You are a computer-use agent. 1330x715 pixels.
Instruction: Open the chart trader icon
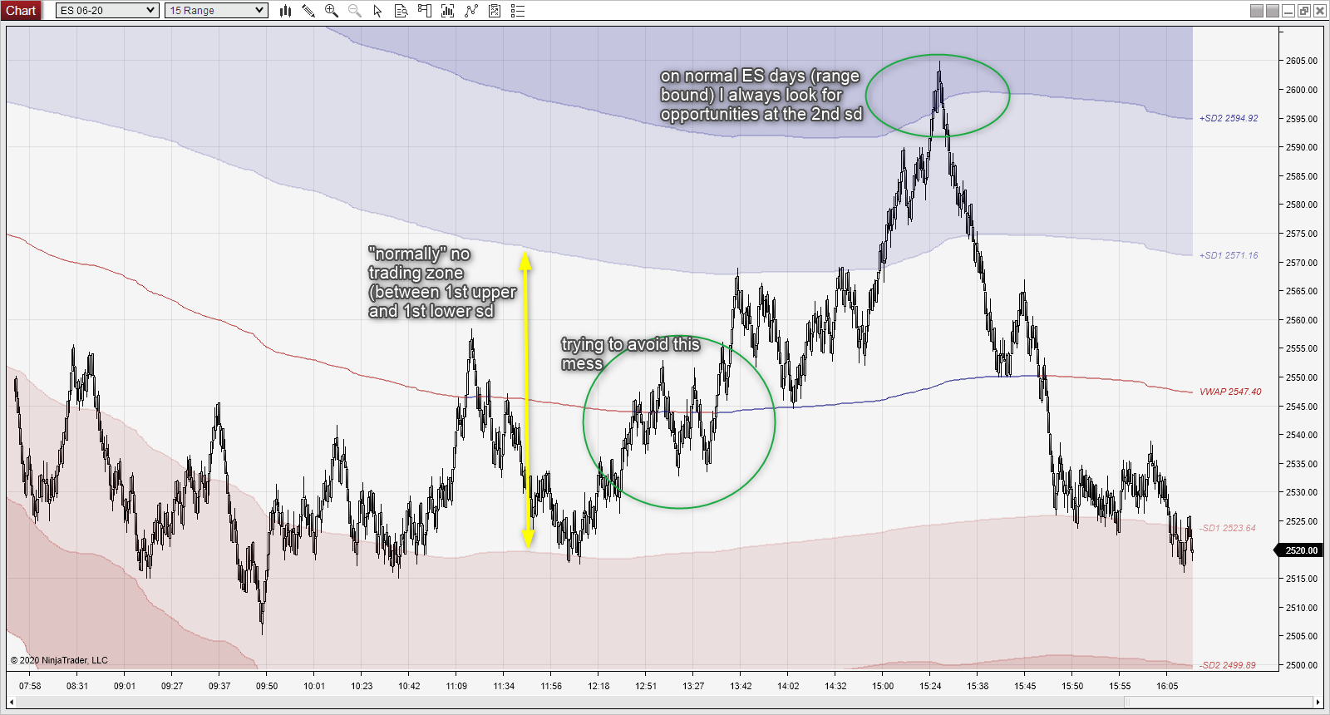point(425,11)
